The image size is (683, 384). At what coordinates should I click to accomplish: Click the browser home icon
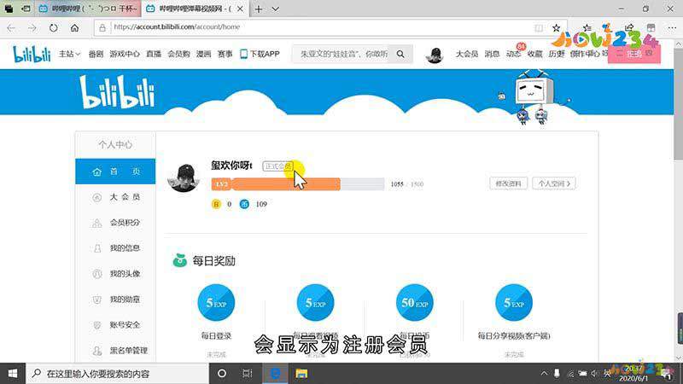coord(74,28)
